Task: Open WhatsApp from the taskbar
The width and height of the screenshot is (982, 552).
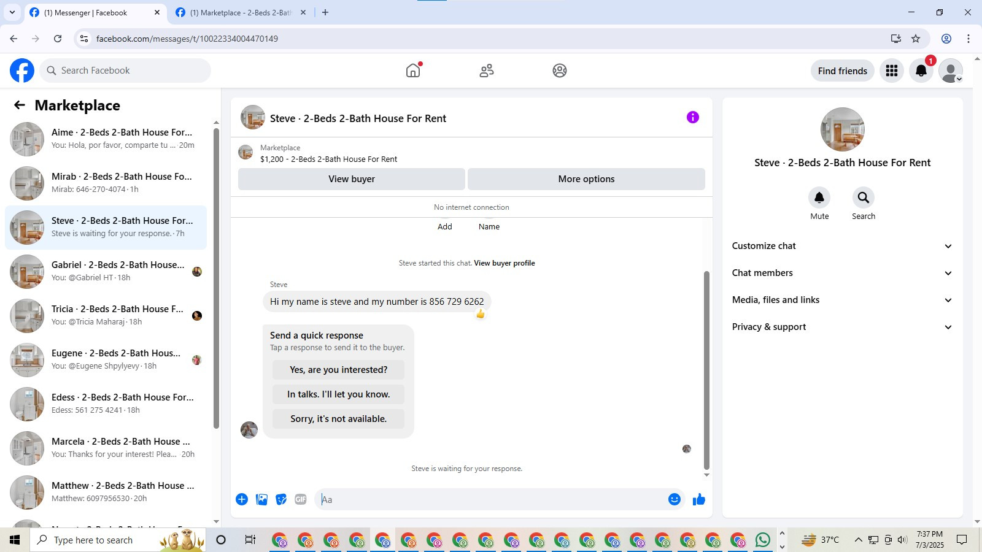Action: click(763, 540)
